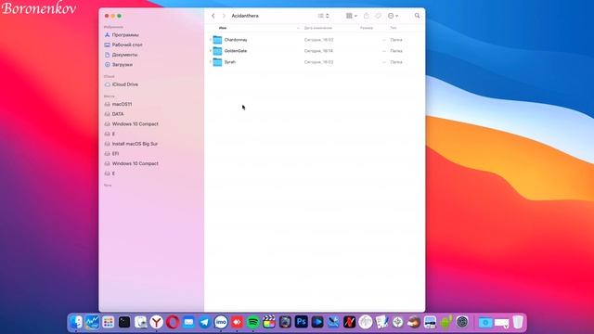The image size is (594, 334).
Task: Open Mail from the Dock
Action: point(188,322)
